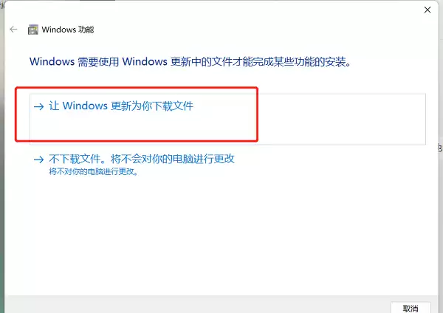The height and width of the screenshot is (313, 443).
Task: Click the arrow icon beside 让 Windows 更新为你下载文件
Action: 38,106
